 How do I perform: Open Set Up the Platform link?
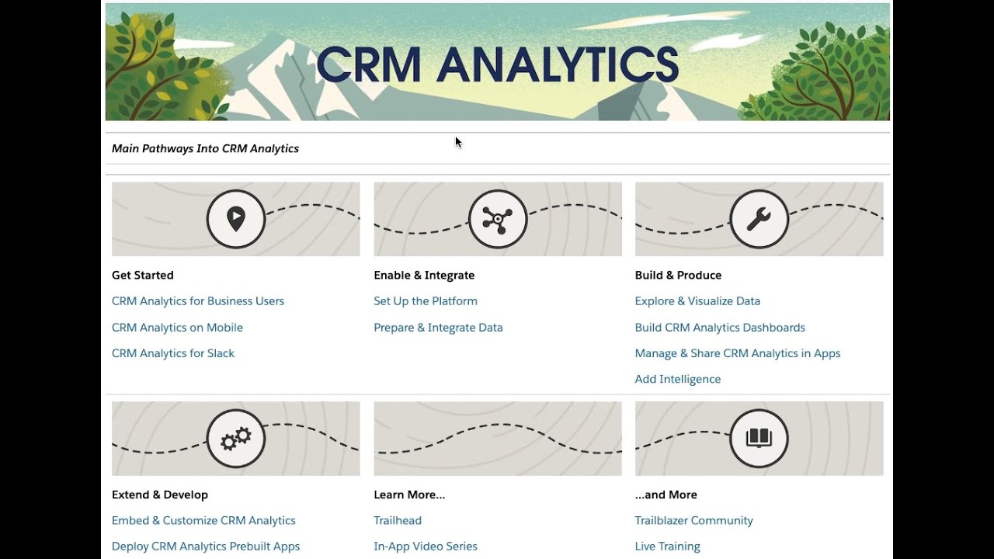point(426,301)
